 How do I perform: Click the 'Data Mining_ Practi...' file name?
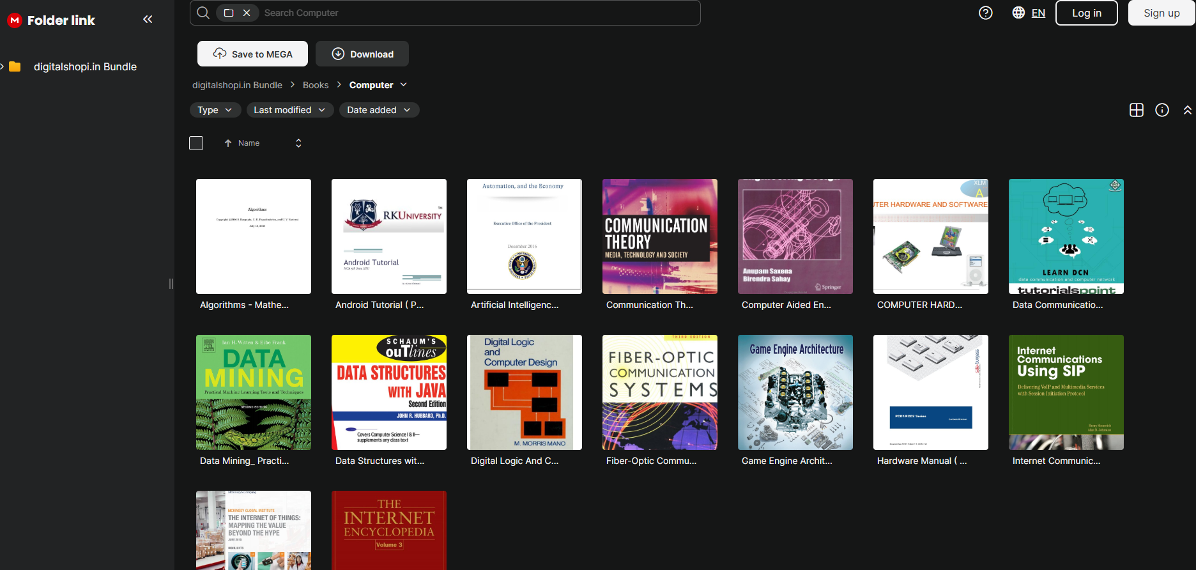[244, 461]
